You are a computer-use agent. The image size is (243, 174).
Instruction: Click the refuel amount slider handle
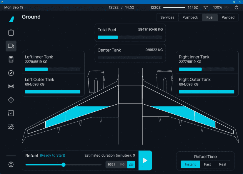(x=64, y=165)
